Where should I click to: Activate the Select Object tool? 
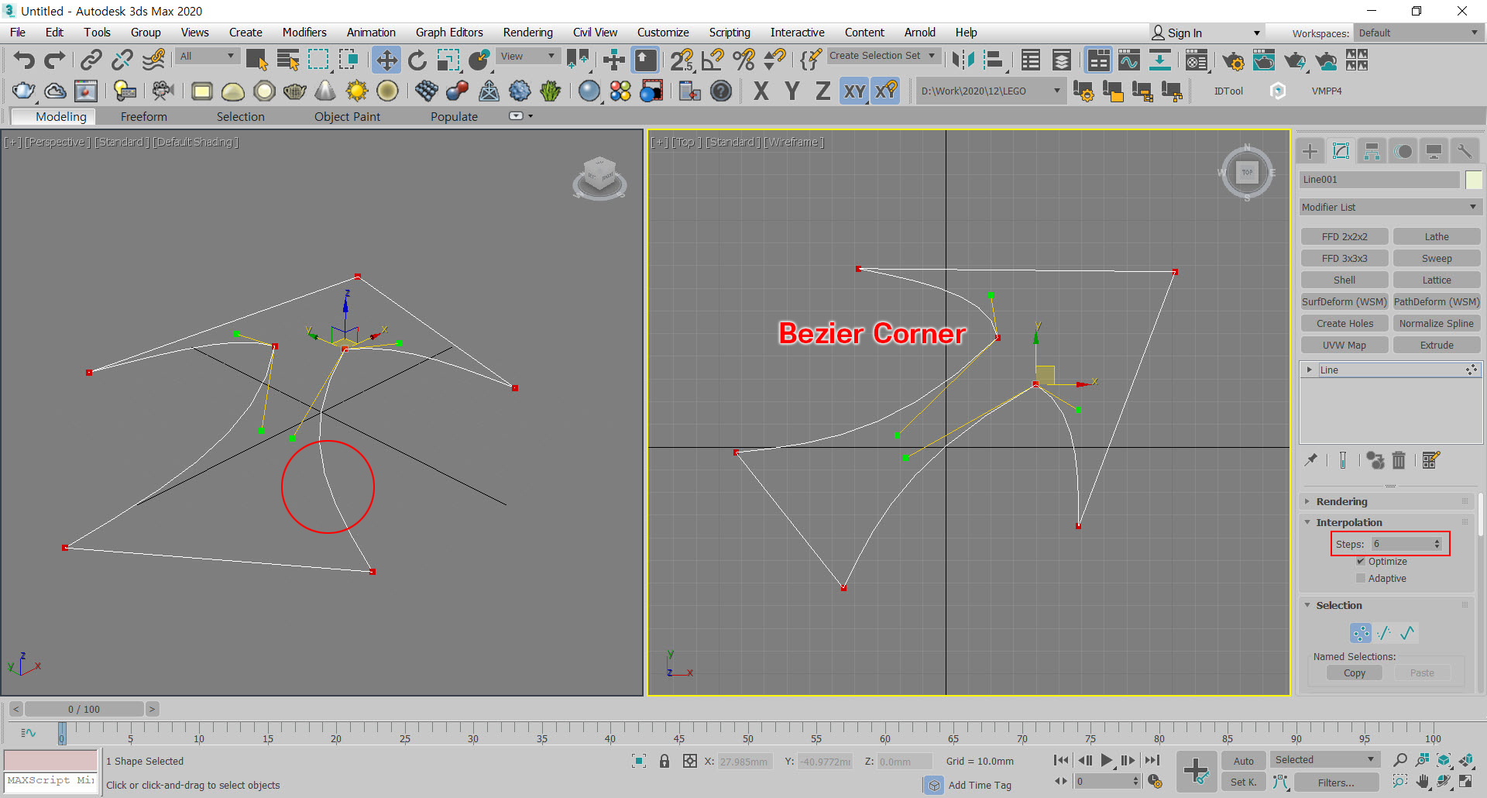256,60
